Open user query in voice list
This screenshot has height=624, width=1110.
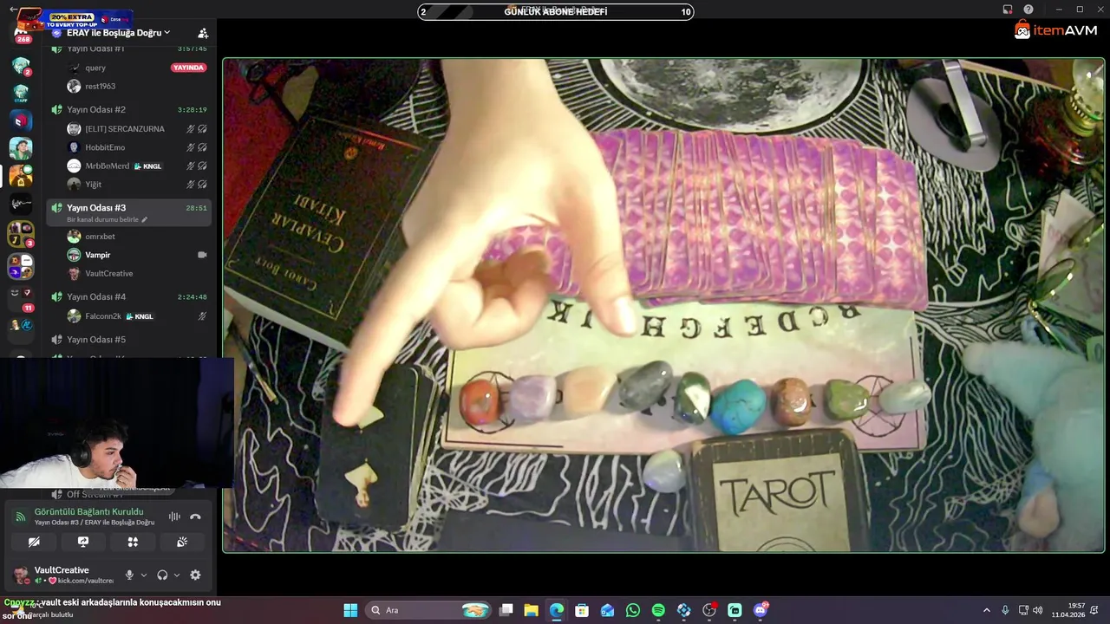coord(95,68)
